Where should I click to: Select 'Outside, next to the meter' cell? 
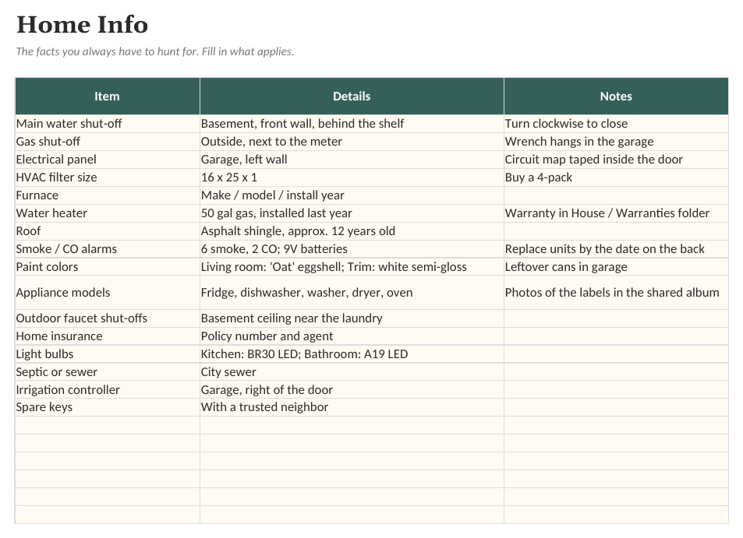pyautogui.click(x=352, y=142)
